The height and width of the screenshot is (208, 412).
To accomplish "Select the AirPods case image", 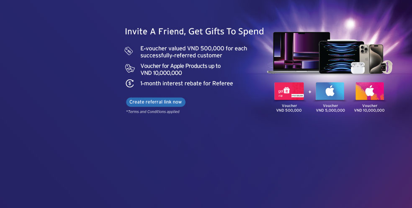I will (358, 68).
